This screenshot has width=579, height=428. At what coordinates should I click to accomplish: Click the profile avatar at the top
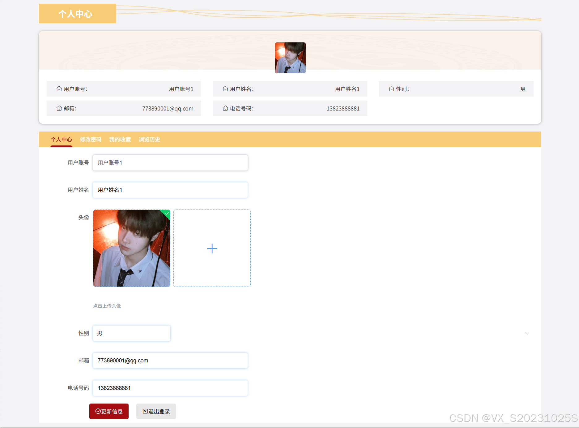tap(290, 58)
